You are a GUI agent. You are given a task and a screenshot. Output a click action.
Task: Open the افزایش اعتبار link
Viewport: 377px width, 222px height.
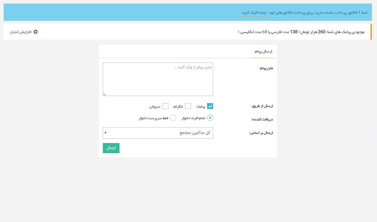[x=21, y=32]
